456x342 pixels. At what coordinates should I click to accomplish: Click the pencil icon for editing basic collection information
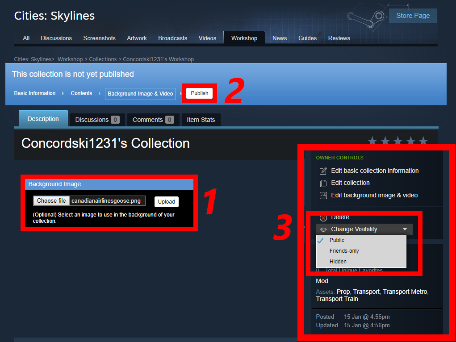[323, 171]
